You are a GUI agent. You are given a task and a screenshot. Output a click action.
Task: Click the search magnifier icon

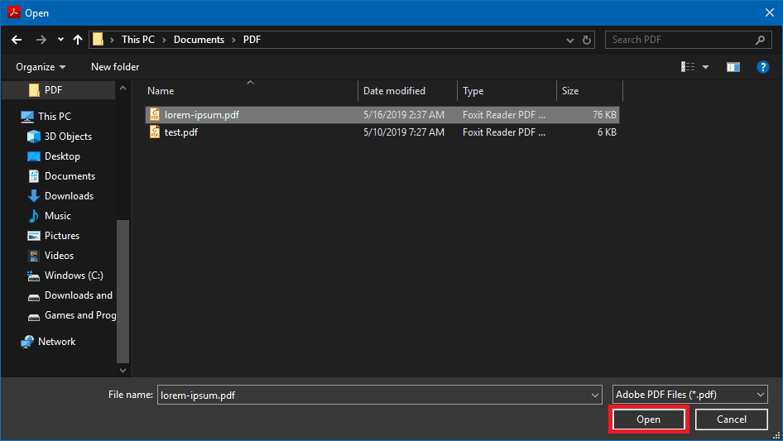[x=760, y=40]
